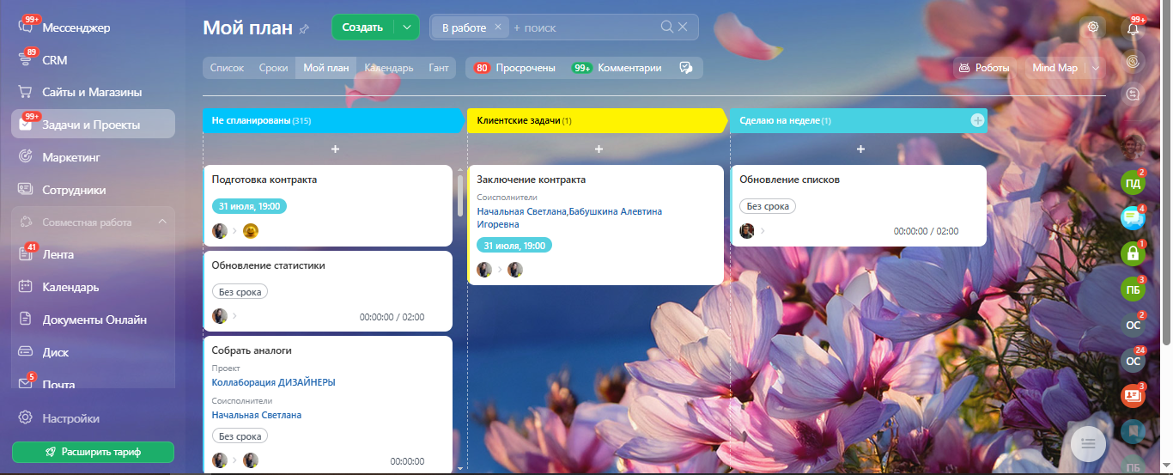Open Роботы automation button

[x=984, y=68]
